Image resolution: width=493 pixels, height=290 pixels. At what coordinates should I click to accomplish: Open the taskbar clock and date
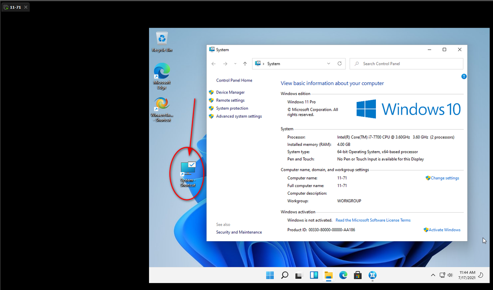coord(467,275)
